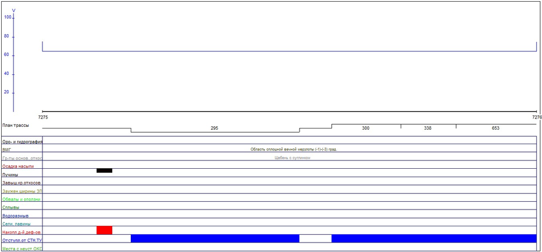Select the black defect bar near Пучины
This screenshot has width=542, height=252.
coord(104,170)
